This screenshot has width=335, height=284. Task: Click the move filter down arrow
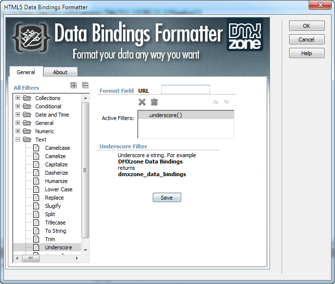[227, 102]
